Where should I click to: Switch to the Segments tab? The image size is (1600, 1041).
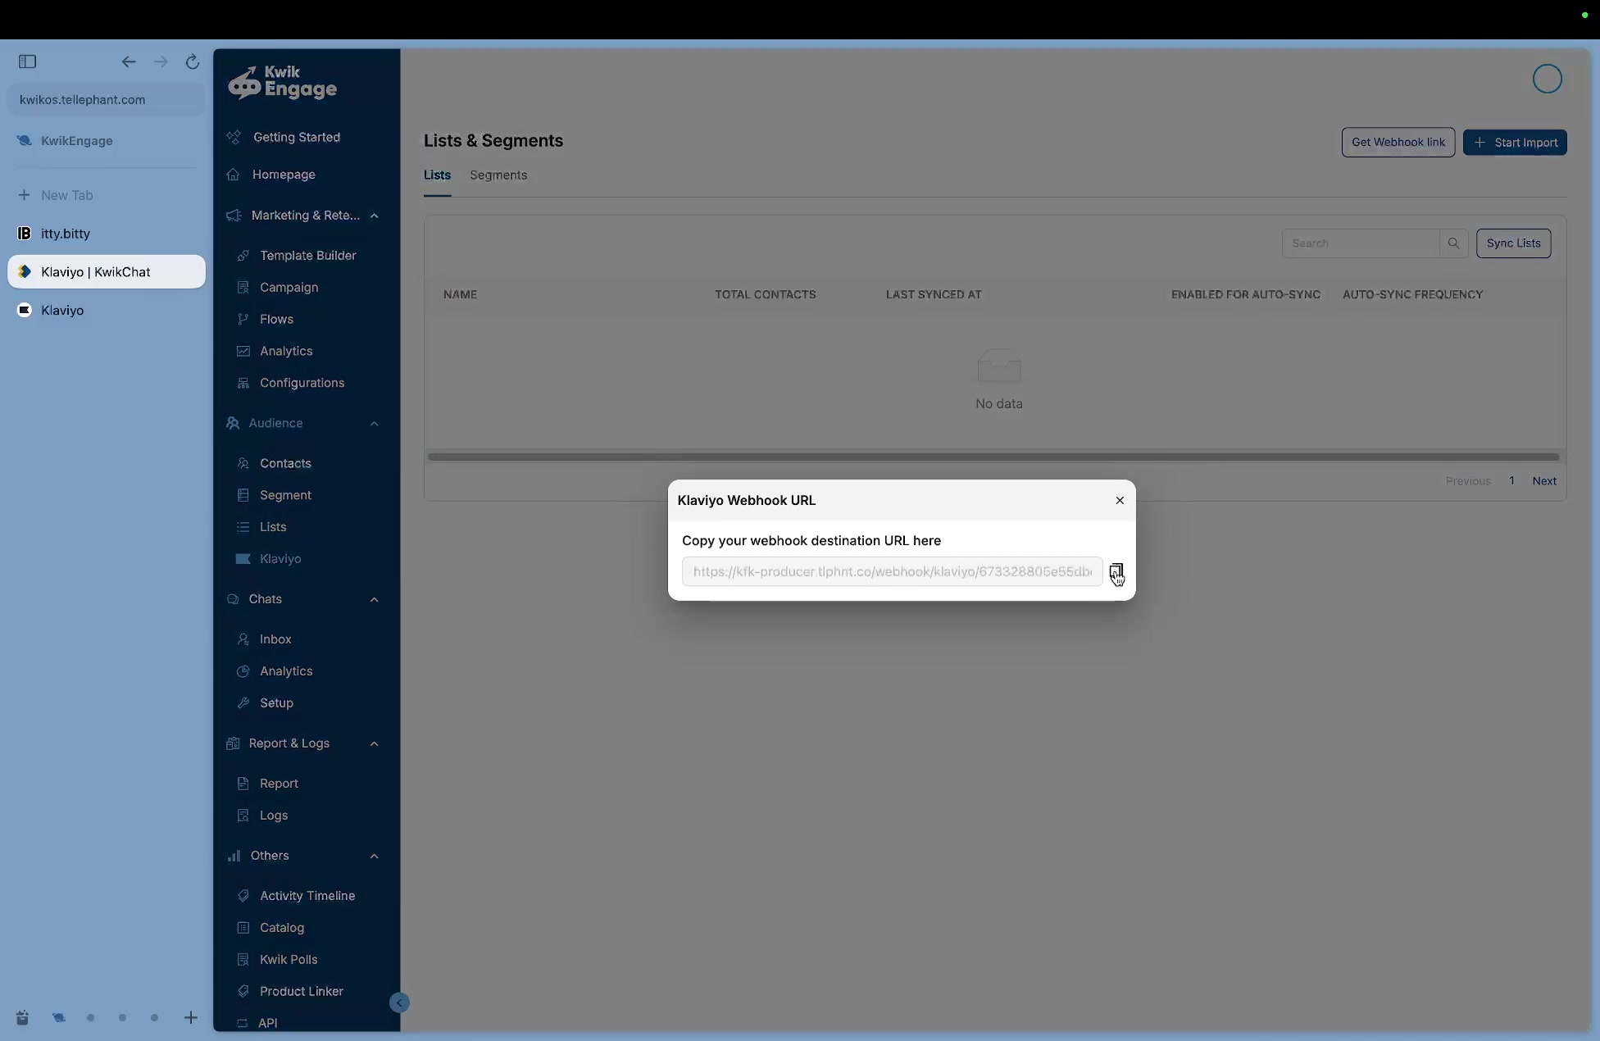[498, 175]
